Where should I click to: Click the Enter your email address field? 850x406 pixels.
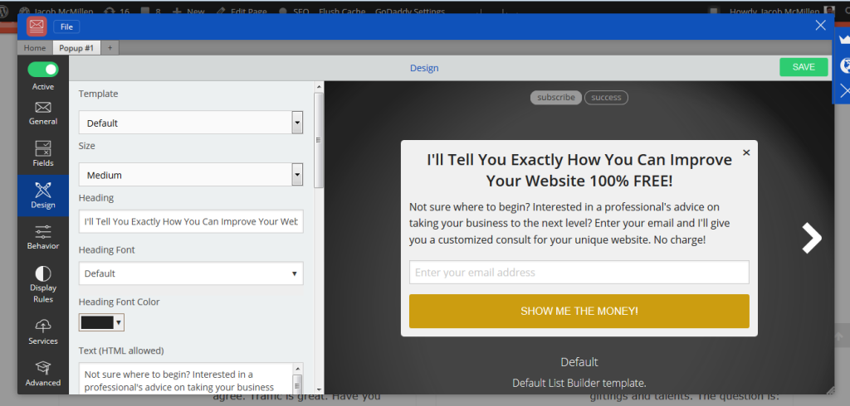click(x=579, y=273)
